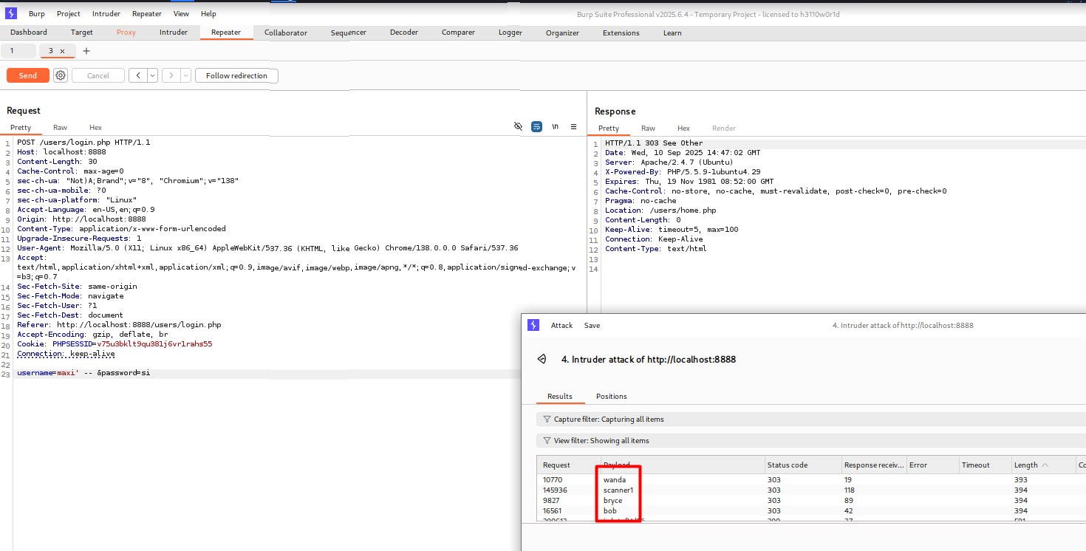Open Repeater request settings gear icon
The width and height of the screenshot is (1086, 551).
61,75
